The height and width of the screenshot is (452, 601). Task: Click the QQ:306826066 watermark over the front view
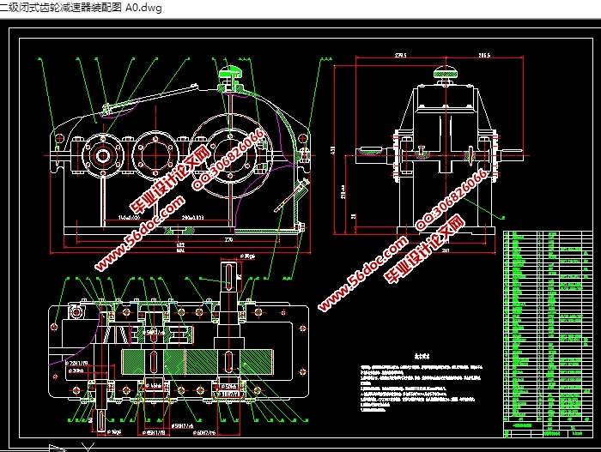pos(230,159)
